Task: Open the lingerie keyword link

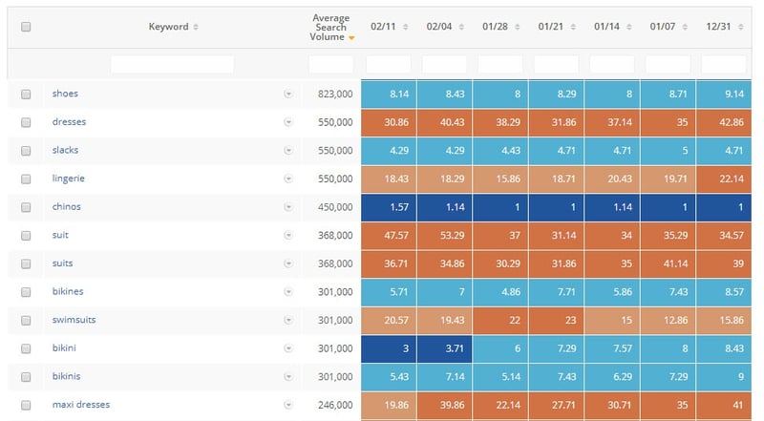Action: point(68,179)
